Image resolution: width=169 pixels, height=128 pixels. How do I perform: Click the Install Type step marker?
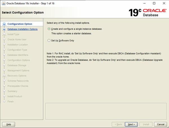pyautogui.click(x=4, y=34)
